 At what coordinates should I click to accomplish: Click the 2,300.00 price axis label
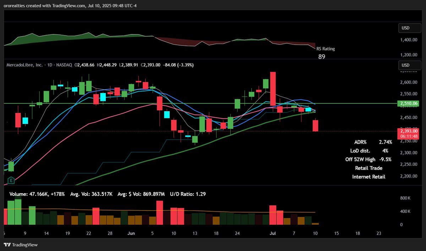(x=409, y=153)
